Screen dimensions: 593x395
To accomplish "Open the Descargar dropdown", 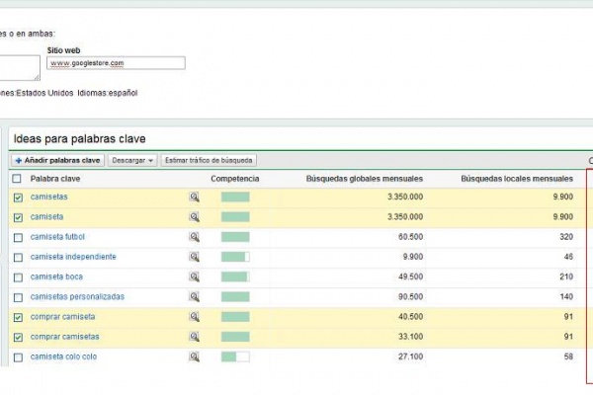I will coord(132,160).
